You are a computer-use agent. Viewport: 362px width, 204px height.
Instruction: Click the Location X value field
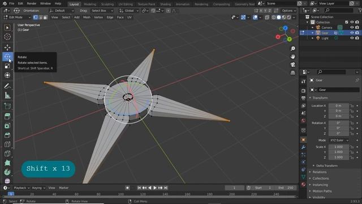point(338,106)
